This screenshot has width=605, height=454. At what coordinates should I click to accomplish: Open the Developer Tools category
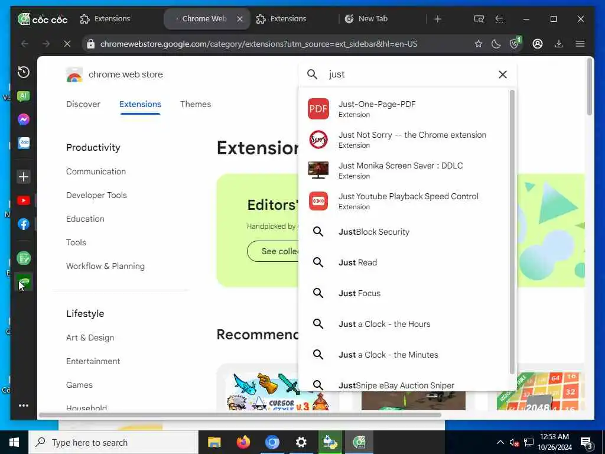pos(96,195)
